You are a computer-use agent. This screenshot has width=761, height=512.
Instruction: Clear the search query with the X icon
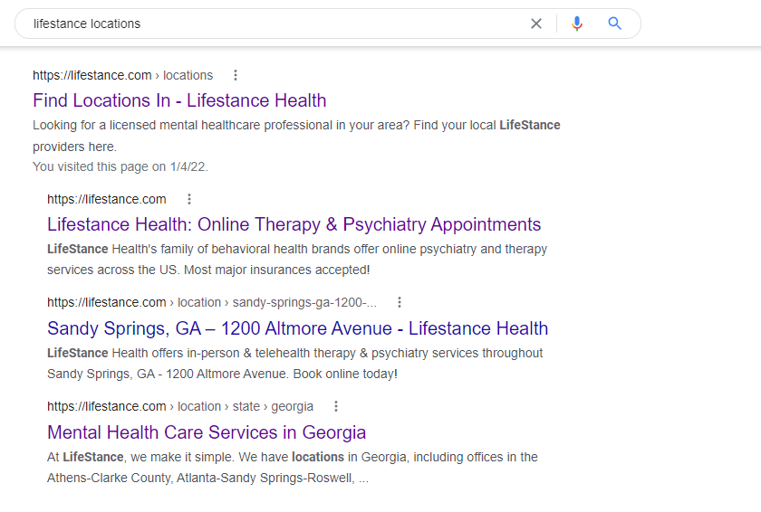click(x=536, y=24)
